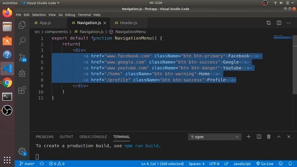Open the Run and Debug view
The image size is (297, 167).
(x=22, y=73)
